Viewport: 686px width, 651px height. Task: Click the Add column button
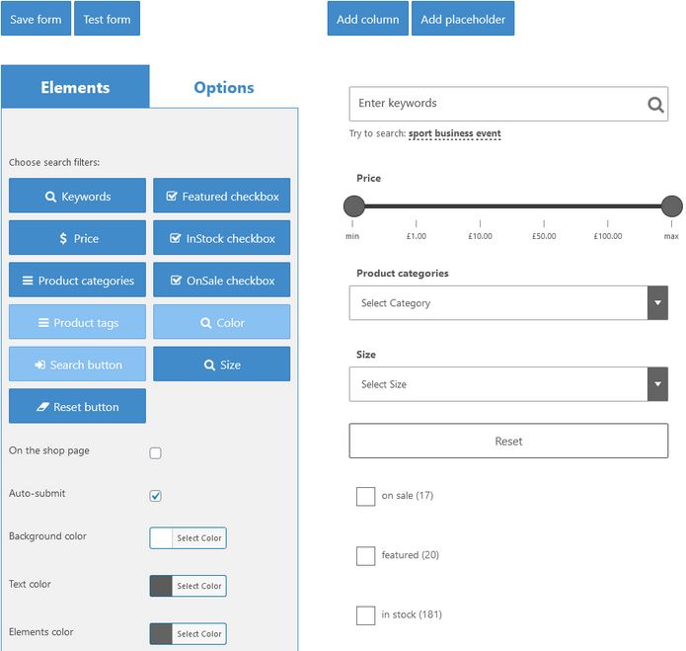[x=368, y=19]
